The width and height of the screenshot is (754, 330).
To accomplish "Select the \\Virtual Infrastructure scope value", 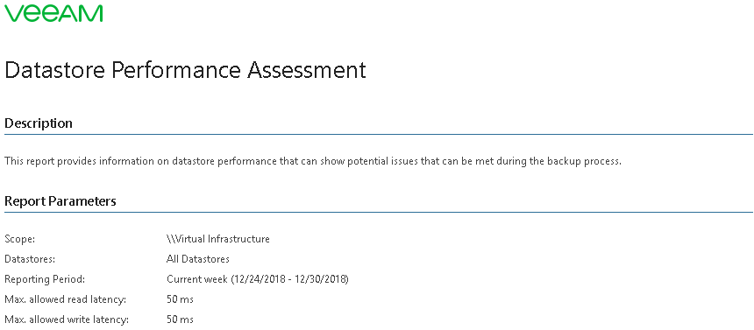I will pyautogui.click(x=217, y=239).
